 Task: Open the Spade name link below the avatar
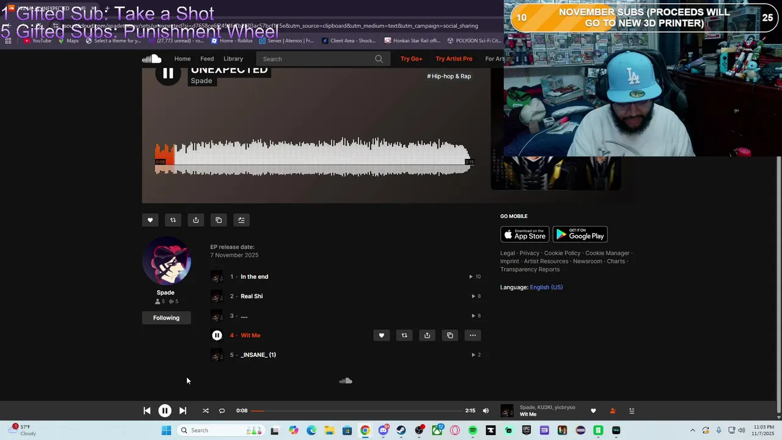click(166, 293)
